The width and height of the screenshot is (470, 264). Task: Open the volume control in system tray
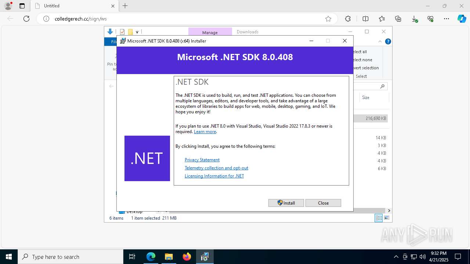423,257
